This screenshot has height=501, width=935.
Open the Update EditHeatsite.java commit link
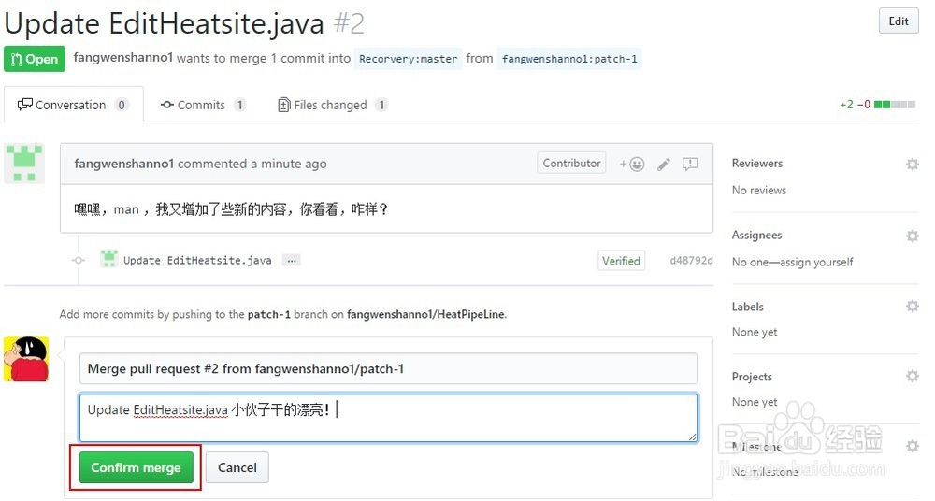point(197,260)
